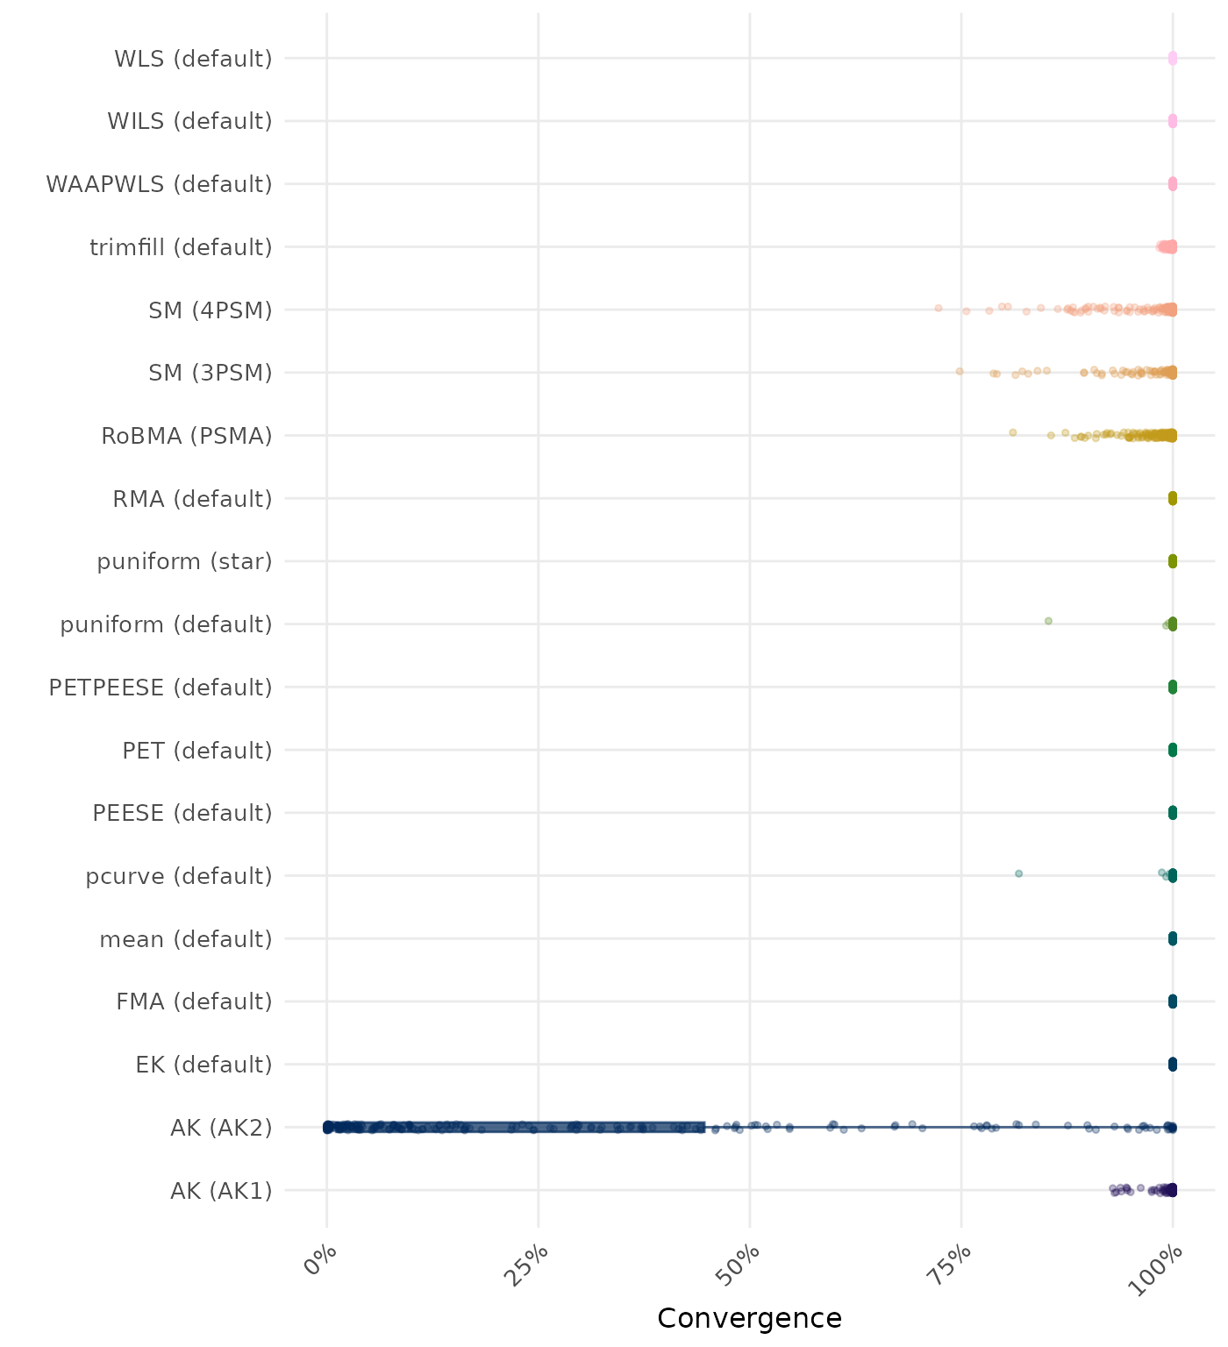Click the leftmost SM (3PSM) data point

click(x=959, y=371)
